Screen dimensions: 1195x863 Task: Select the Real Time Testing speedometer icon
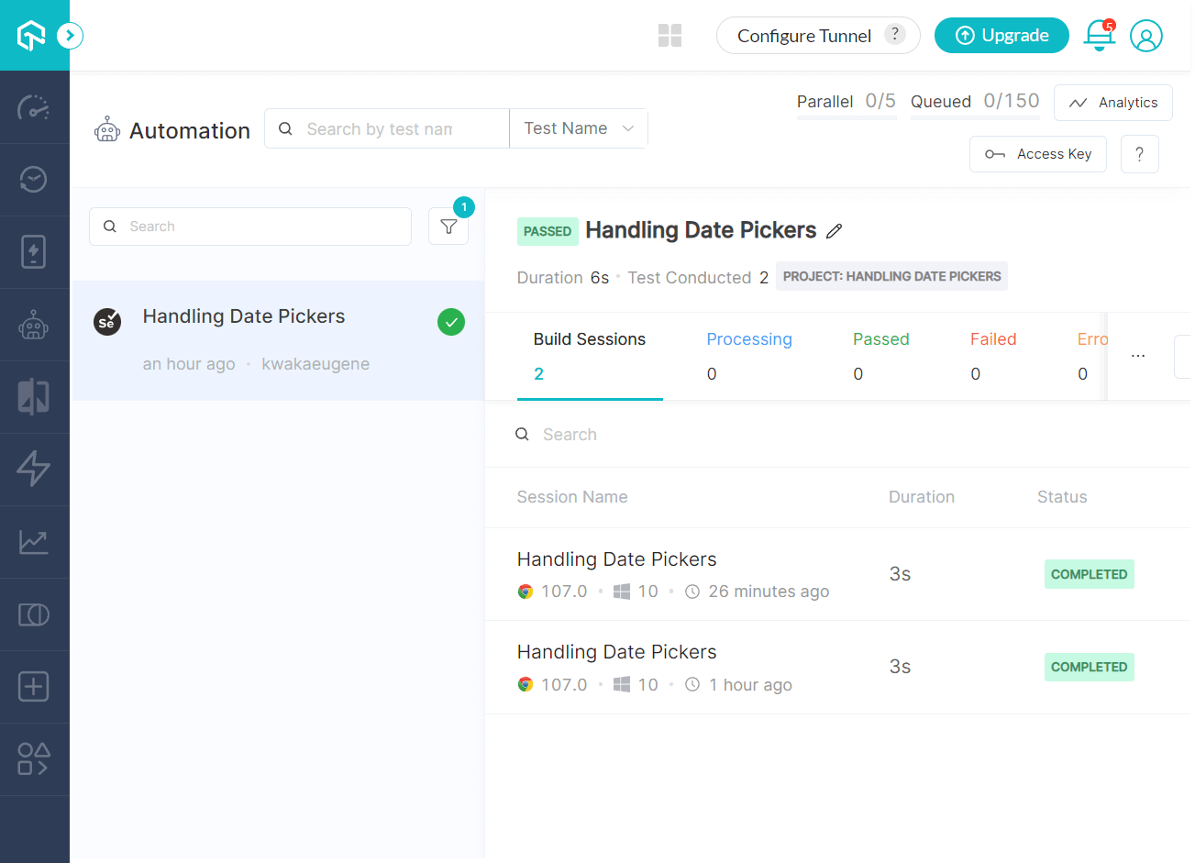34,107
